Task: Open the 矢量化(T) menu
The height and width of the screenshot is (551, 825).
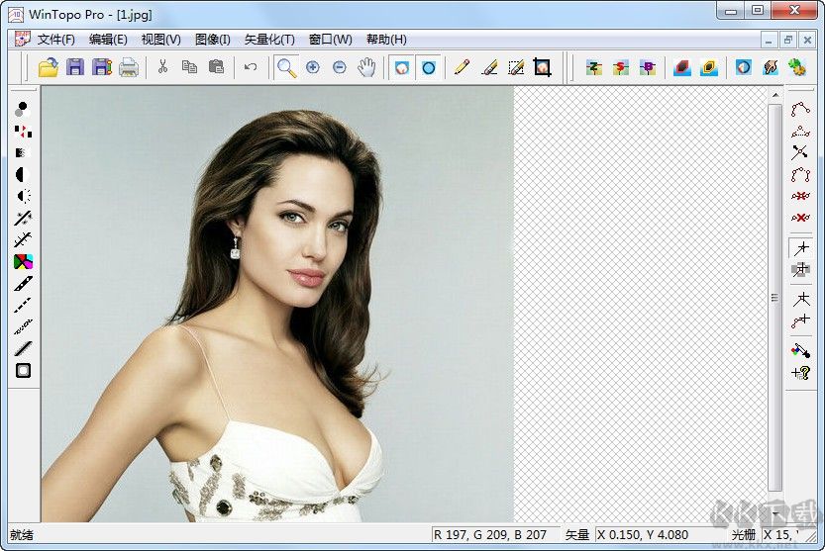Action: pyautogui.click(x=269, y=40)
